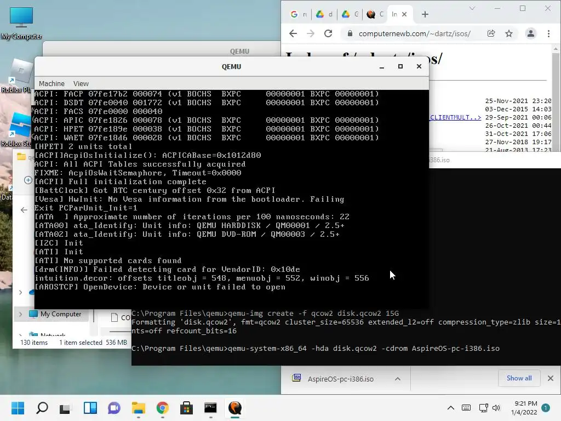Image resolution: width=561 pixels, height=421 pixels.
Task: Open taskbar Search icon
Action: pyautogui.click(x=42, y=408)
